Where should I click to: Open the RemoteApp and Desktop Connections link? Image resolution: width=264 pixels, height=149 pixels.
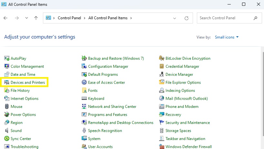121,123
